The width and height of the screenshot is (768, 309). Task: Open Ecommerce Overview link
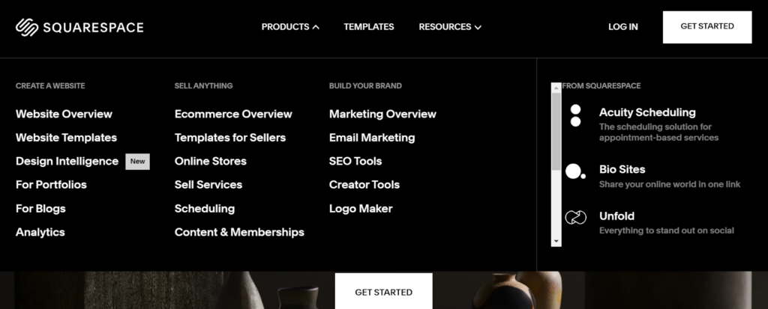pyautogui.click(x=233, y=114)
